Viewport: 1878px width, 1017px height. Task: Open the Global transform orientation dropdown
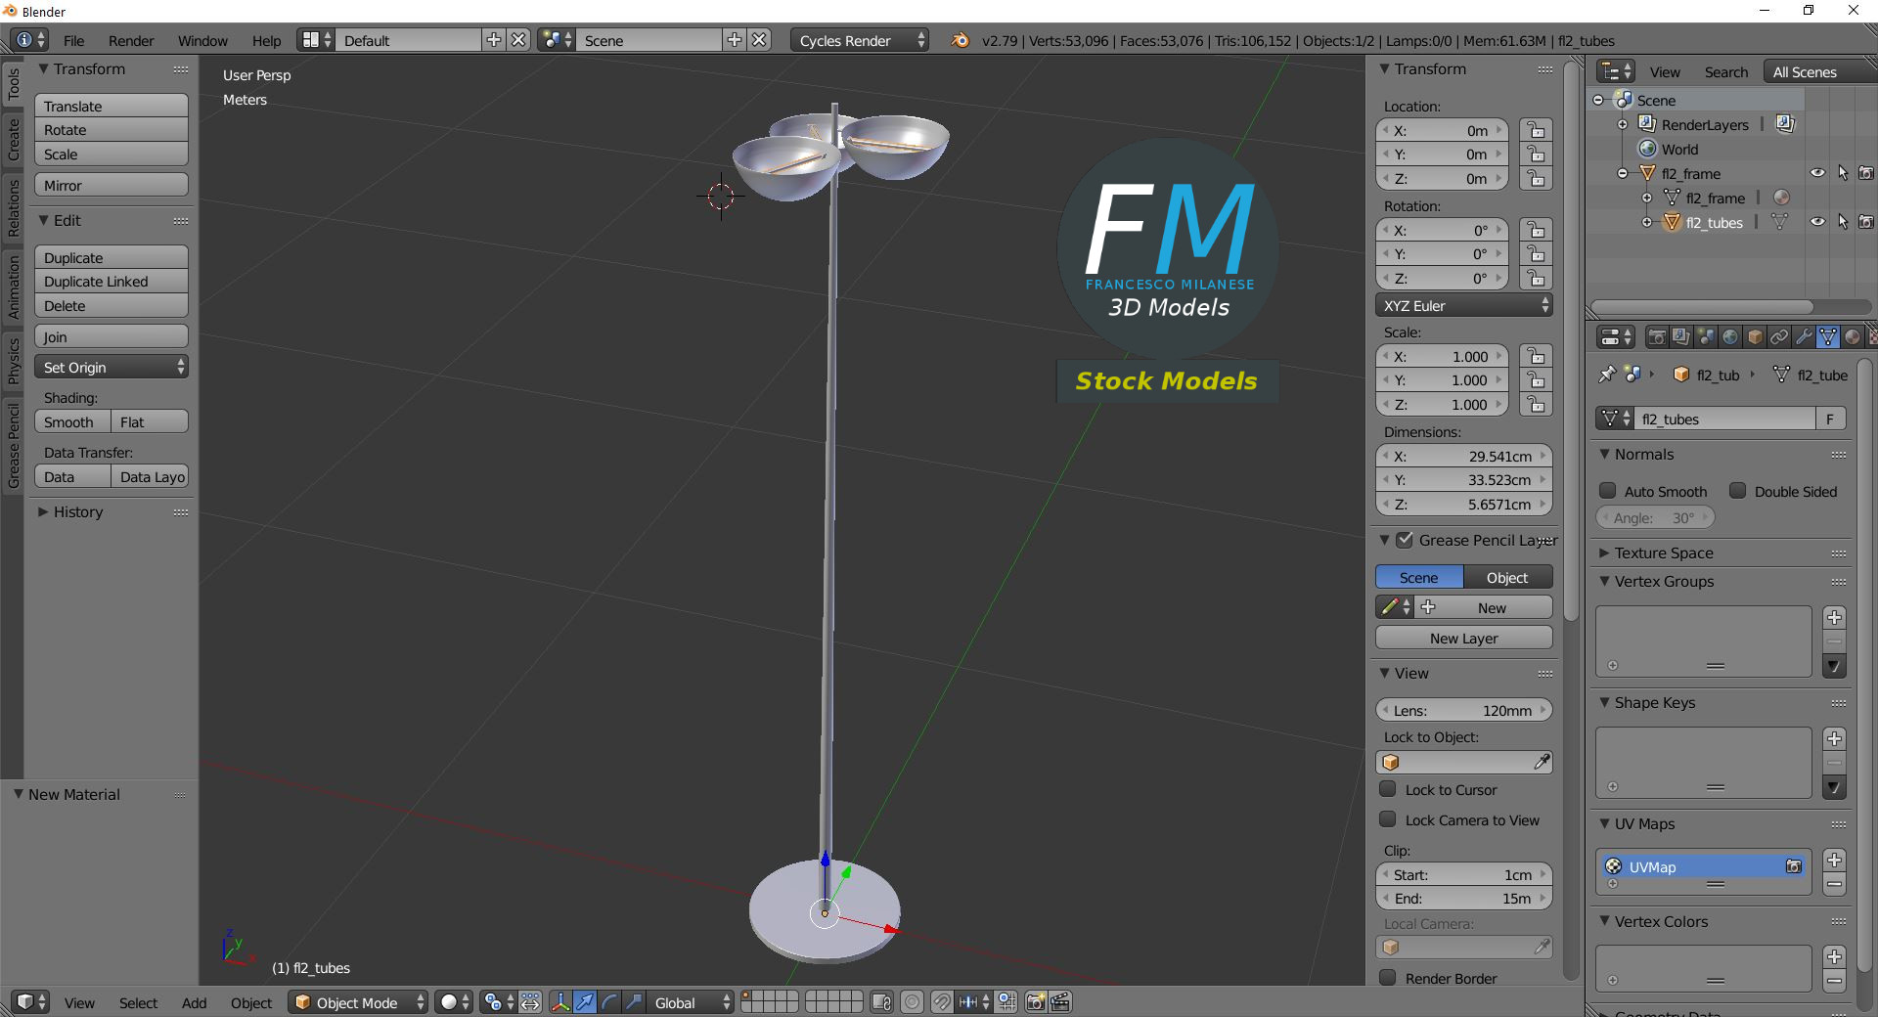tap(691, 1002)
